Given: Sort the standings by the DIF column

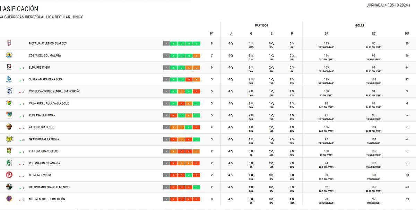Looking at the screenshot, I should (x=407, y=33).
